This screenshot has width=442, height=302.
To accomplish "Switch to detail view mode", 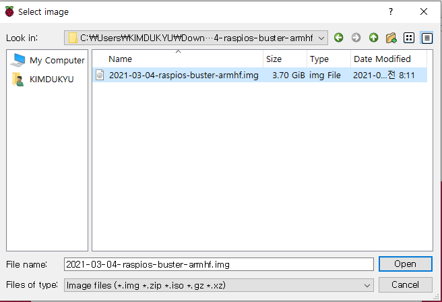I will [427, 38].
